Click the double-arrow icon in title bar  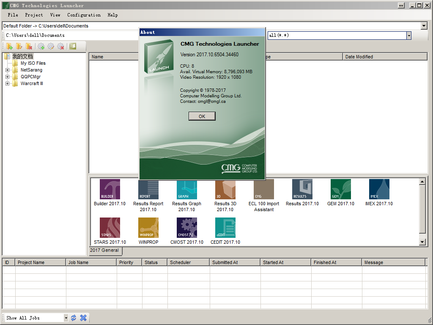401,5
